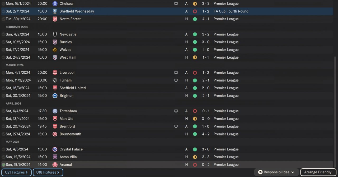Click the Brighton club badge
The image size is (338, 177).
(x=55, y=96)
